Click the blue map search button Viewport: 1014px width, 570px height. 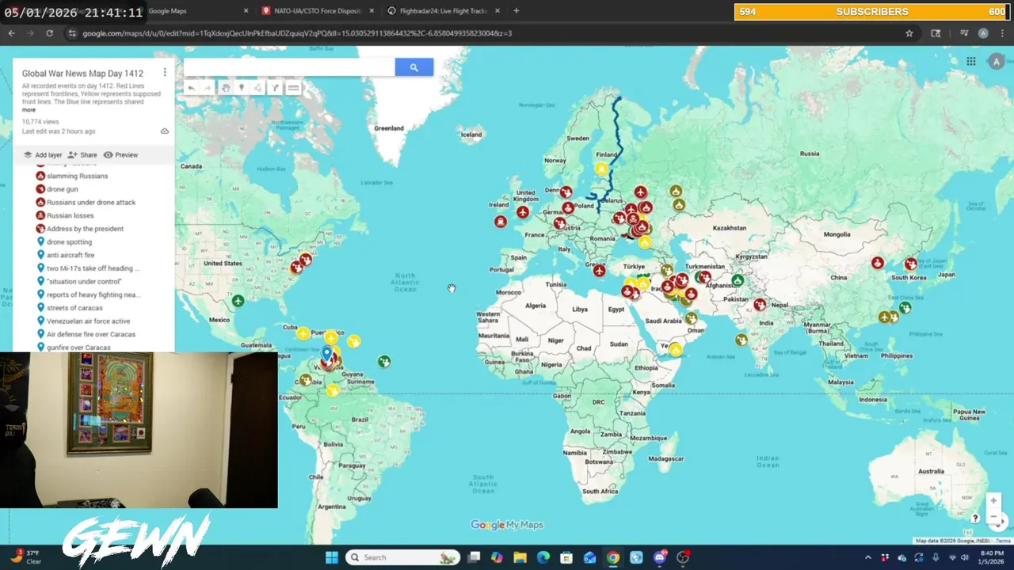[x=414, y=67]
